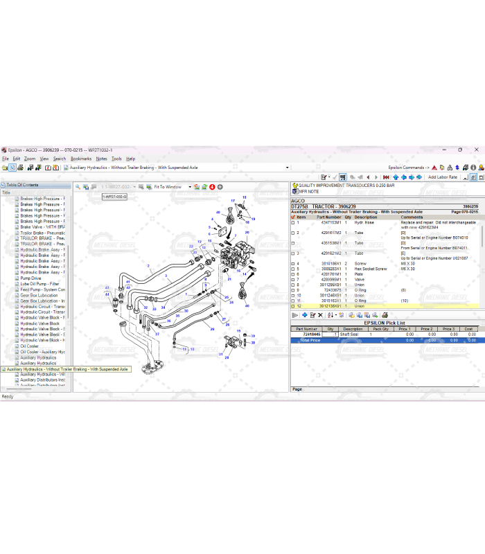The height and width of the screenshot is (554, 485).
Task: Click the blue plus add-item icon
Action: [304, 315]
